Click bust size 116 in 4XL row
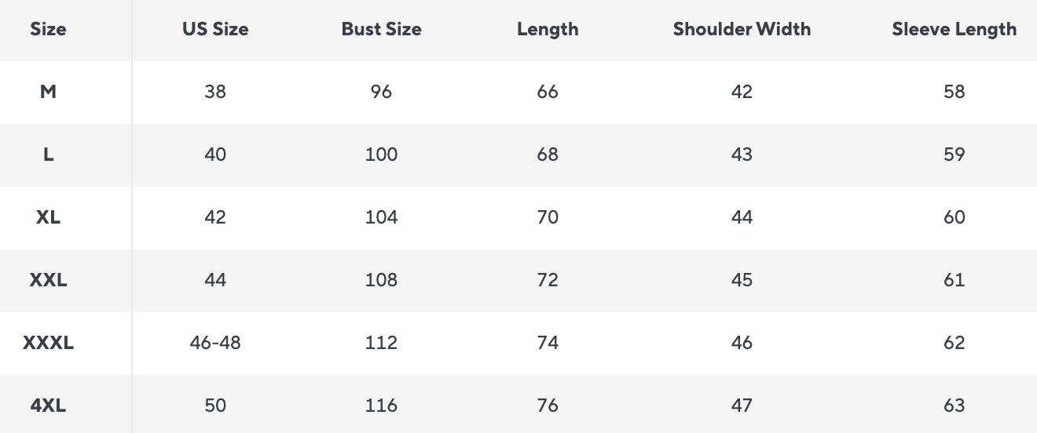The height and width of the screenshot is (433, 1037). (381, 406)
